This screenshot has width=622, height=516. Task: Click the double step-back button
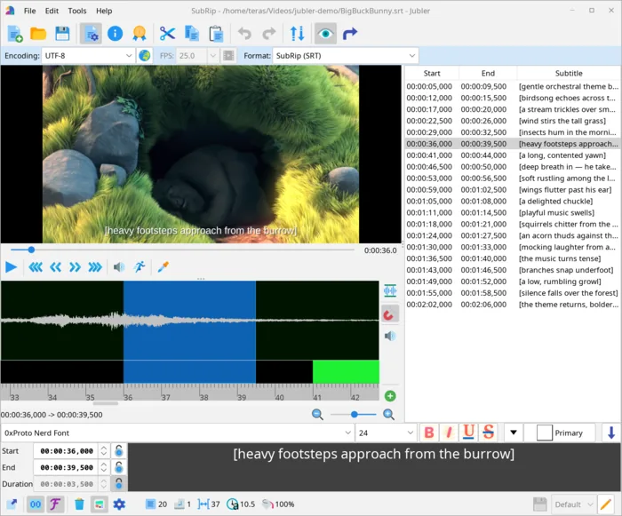tap(55, 267)
